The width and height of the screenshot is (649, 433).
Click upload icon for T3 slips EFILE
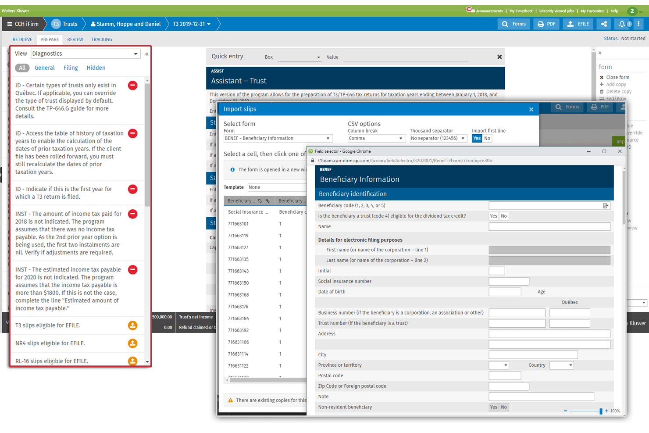tap(132, 326)
